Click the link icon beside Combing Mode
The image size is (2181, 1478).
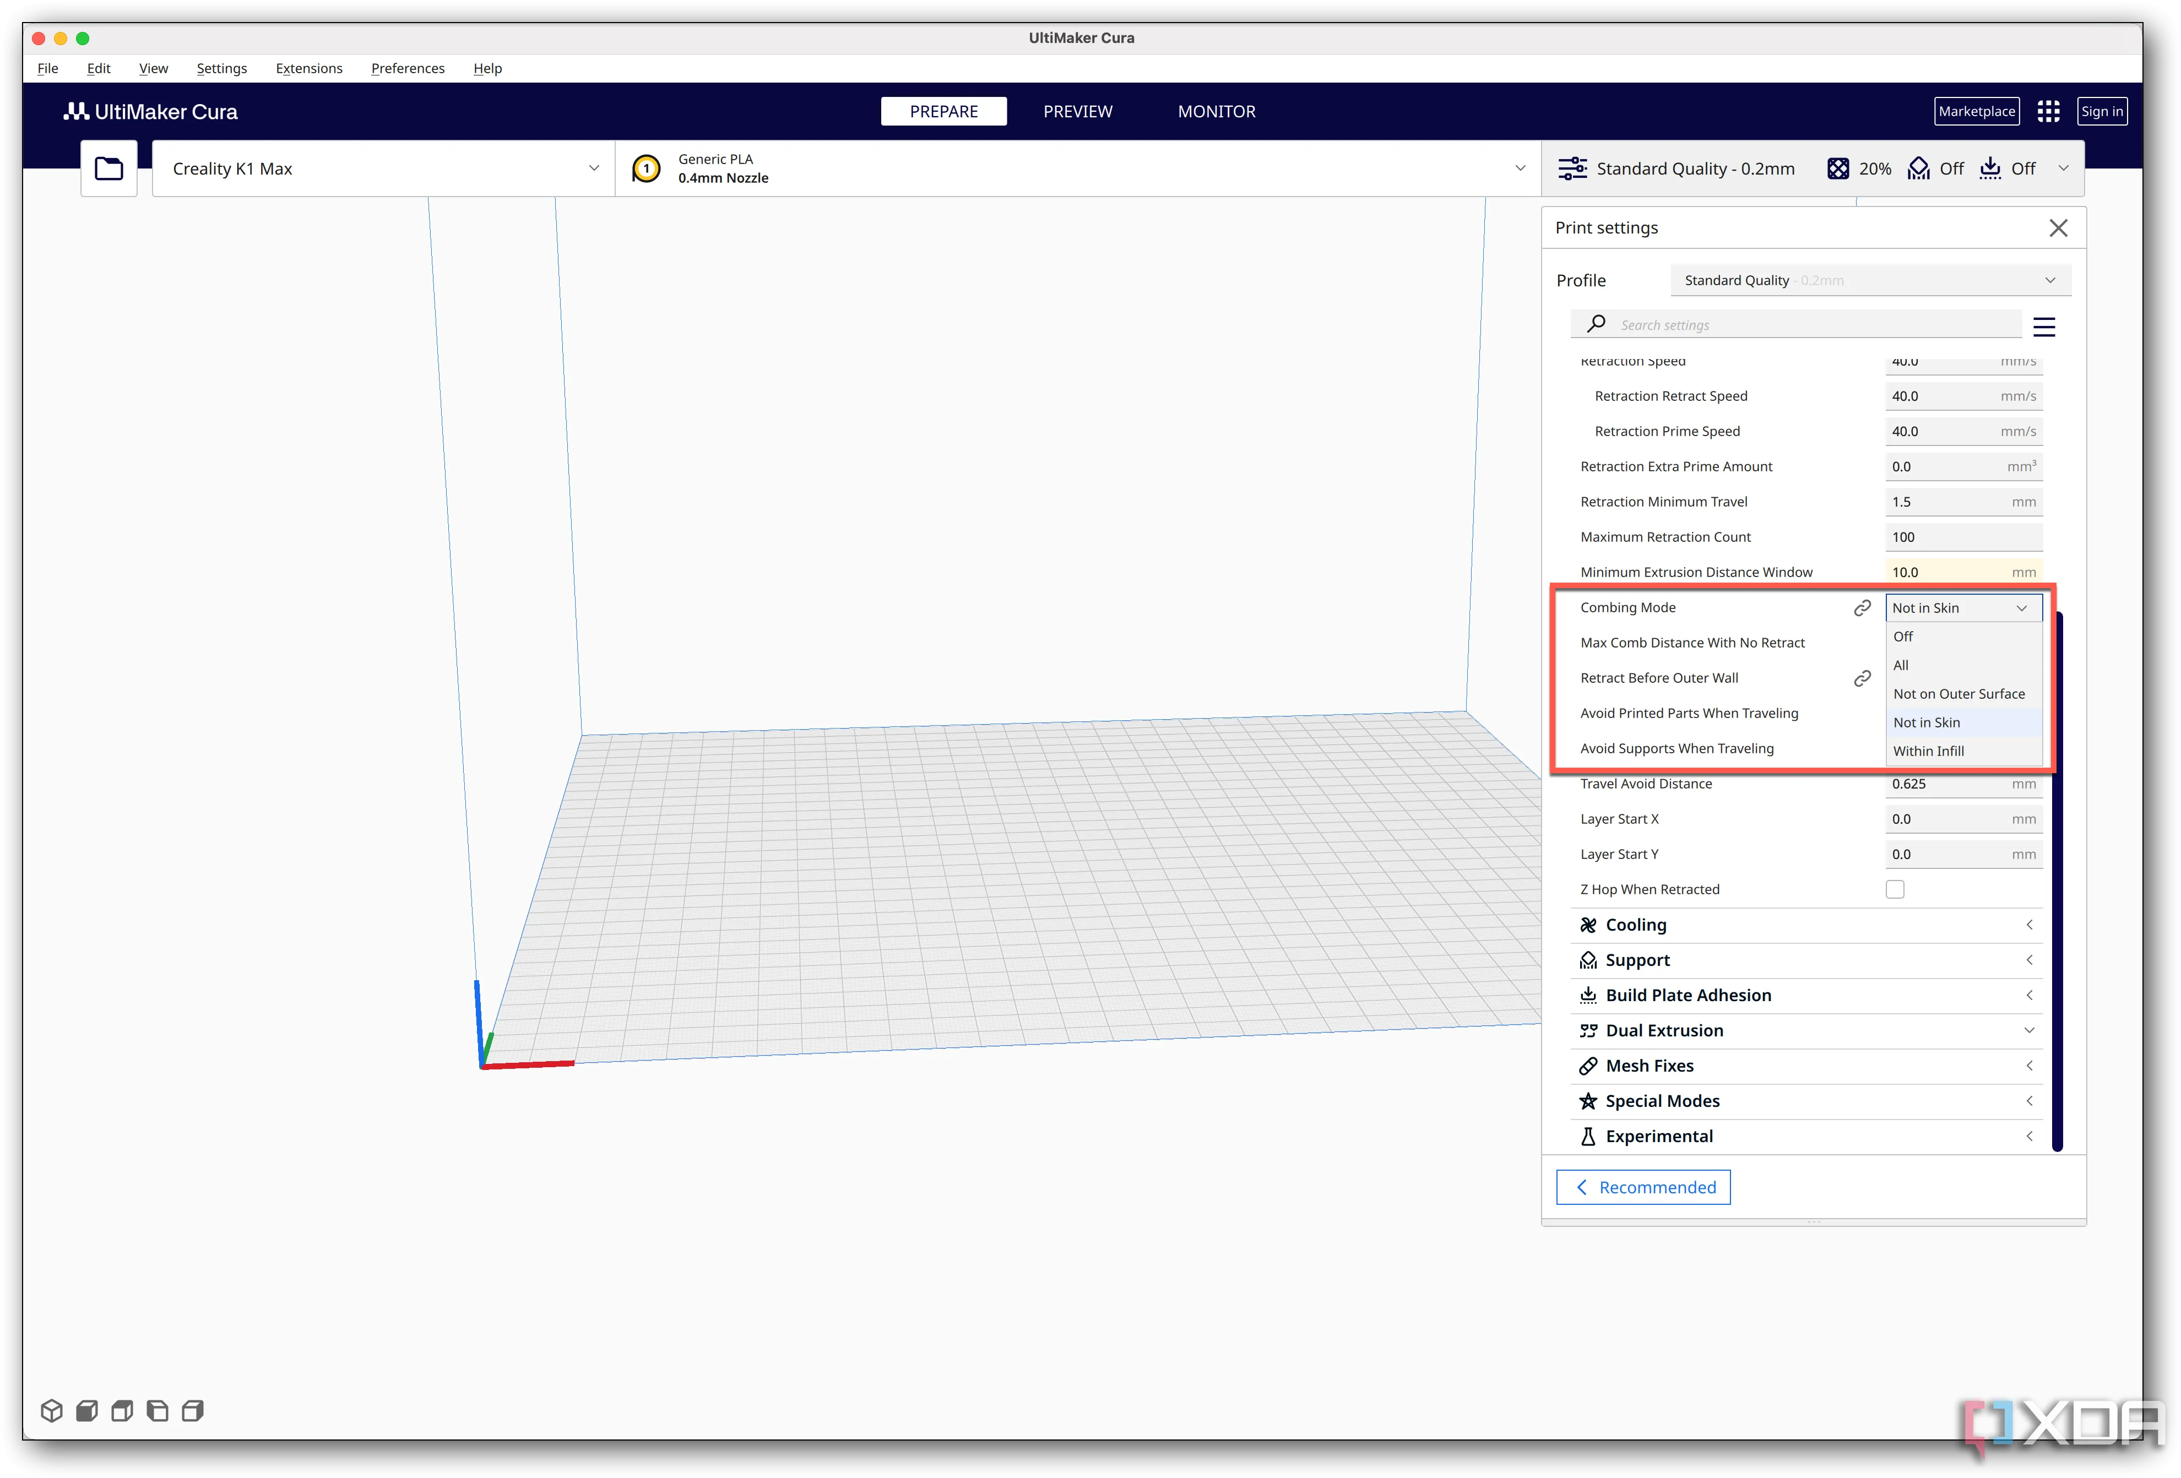click(1862, 608)
